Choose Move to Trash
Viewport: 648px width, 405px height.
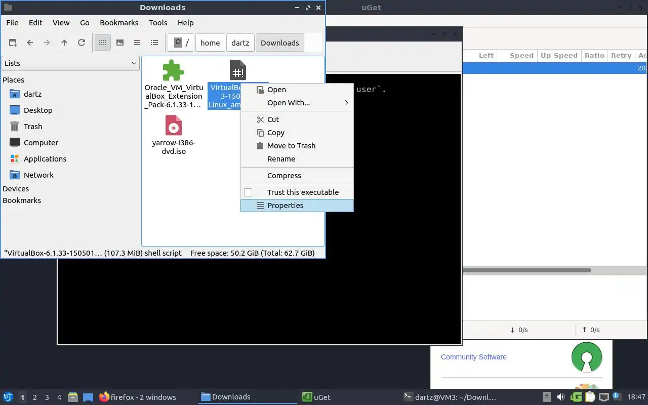[297, 146]
